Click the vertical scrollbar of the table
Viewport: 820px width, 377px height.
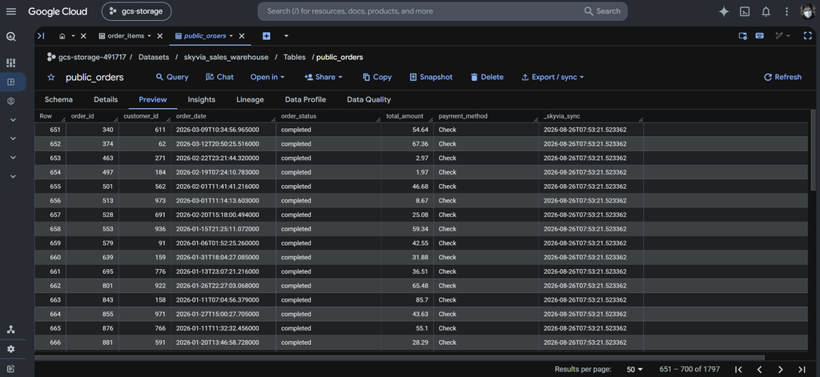pyautogui.click(x=813, y=150)
